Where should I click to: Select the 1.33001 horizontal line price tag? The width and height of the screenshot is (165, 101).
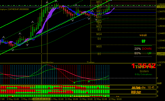tap(161, 53)
